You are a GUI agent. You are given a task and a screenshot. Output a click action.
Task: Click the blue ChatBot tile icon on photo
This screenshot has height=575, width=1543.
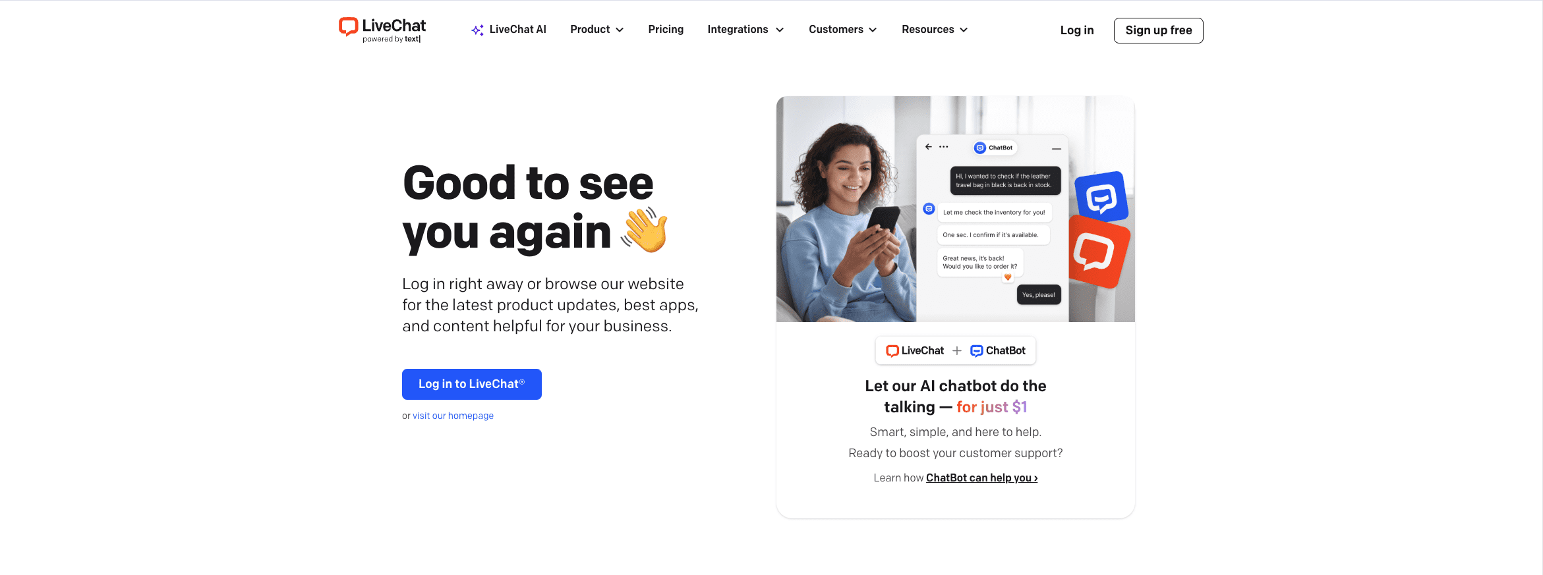point(1101,196)
